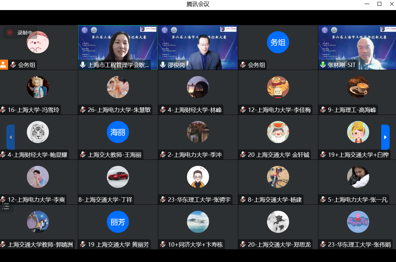Click the orange host icon beside 会务组

coord(4,65)
